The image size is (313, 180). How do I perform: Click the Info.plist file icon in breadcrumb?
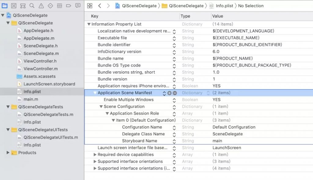point(211,6)
